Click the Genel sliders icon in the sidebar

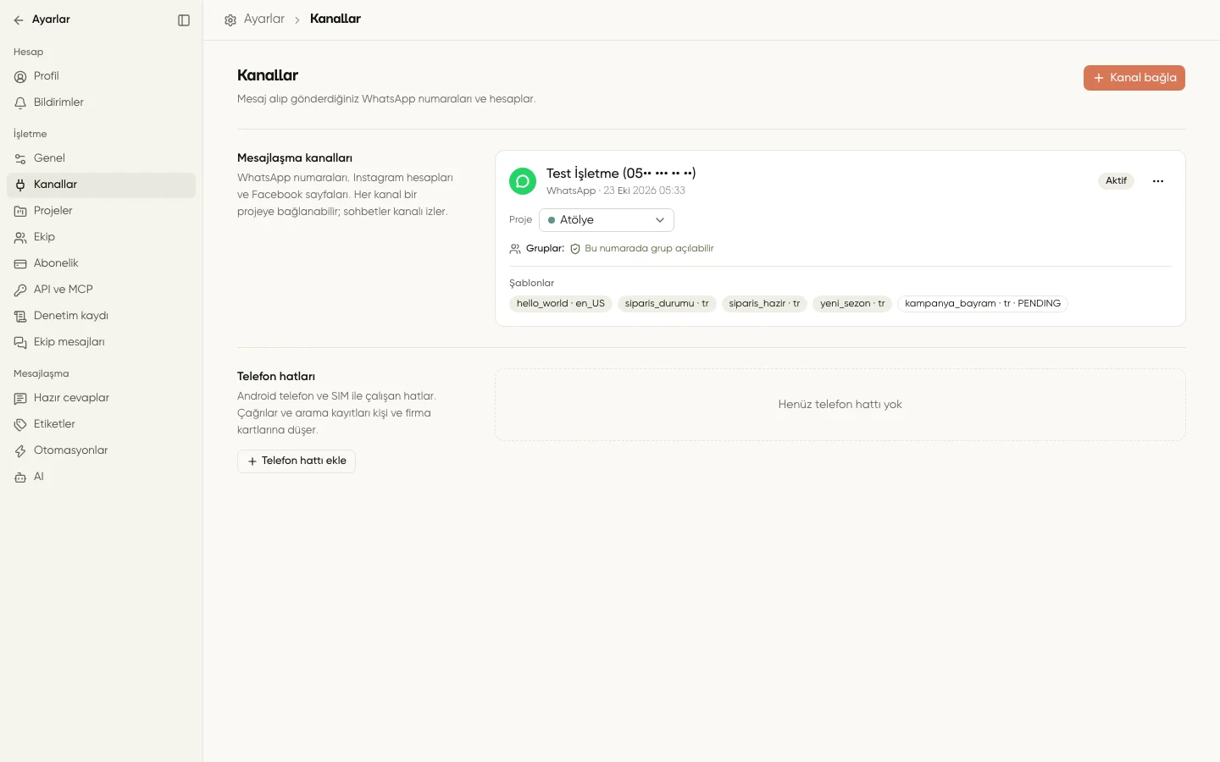pyautogui.click(x=20, y=158)
